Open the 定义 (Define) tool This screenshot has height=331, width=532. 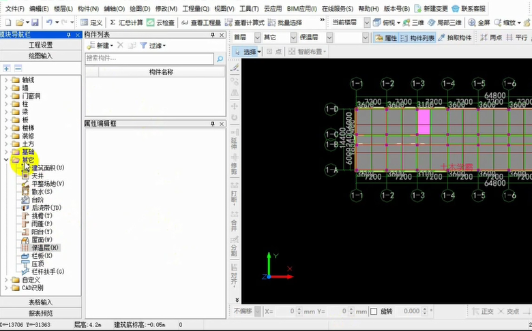coord(91,22)
